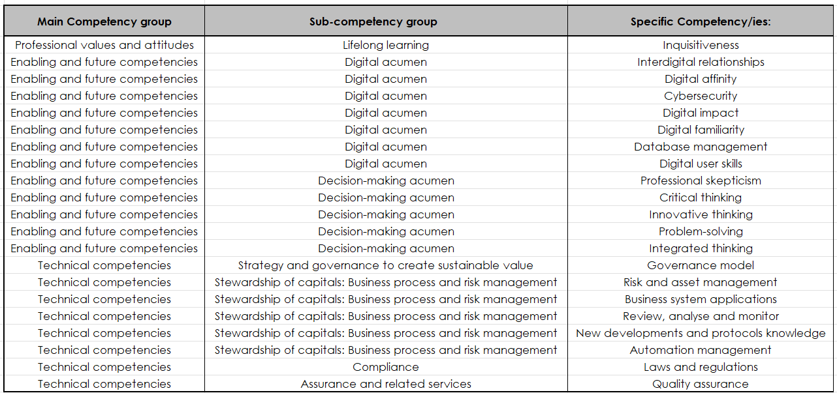837x393 pixels.
Task: Select Assurance and related services cell
Action: [x=386, y=384]
